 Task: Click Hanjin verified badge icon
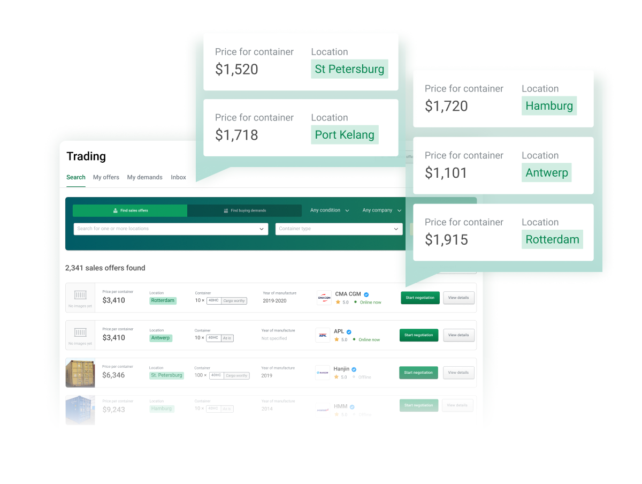[x=354, y=369]
